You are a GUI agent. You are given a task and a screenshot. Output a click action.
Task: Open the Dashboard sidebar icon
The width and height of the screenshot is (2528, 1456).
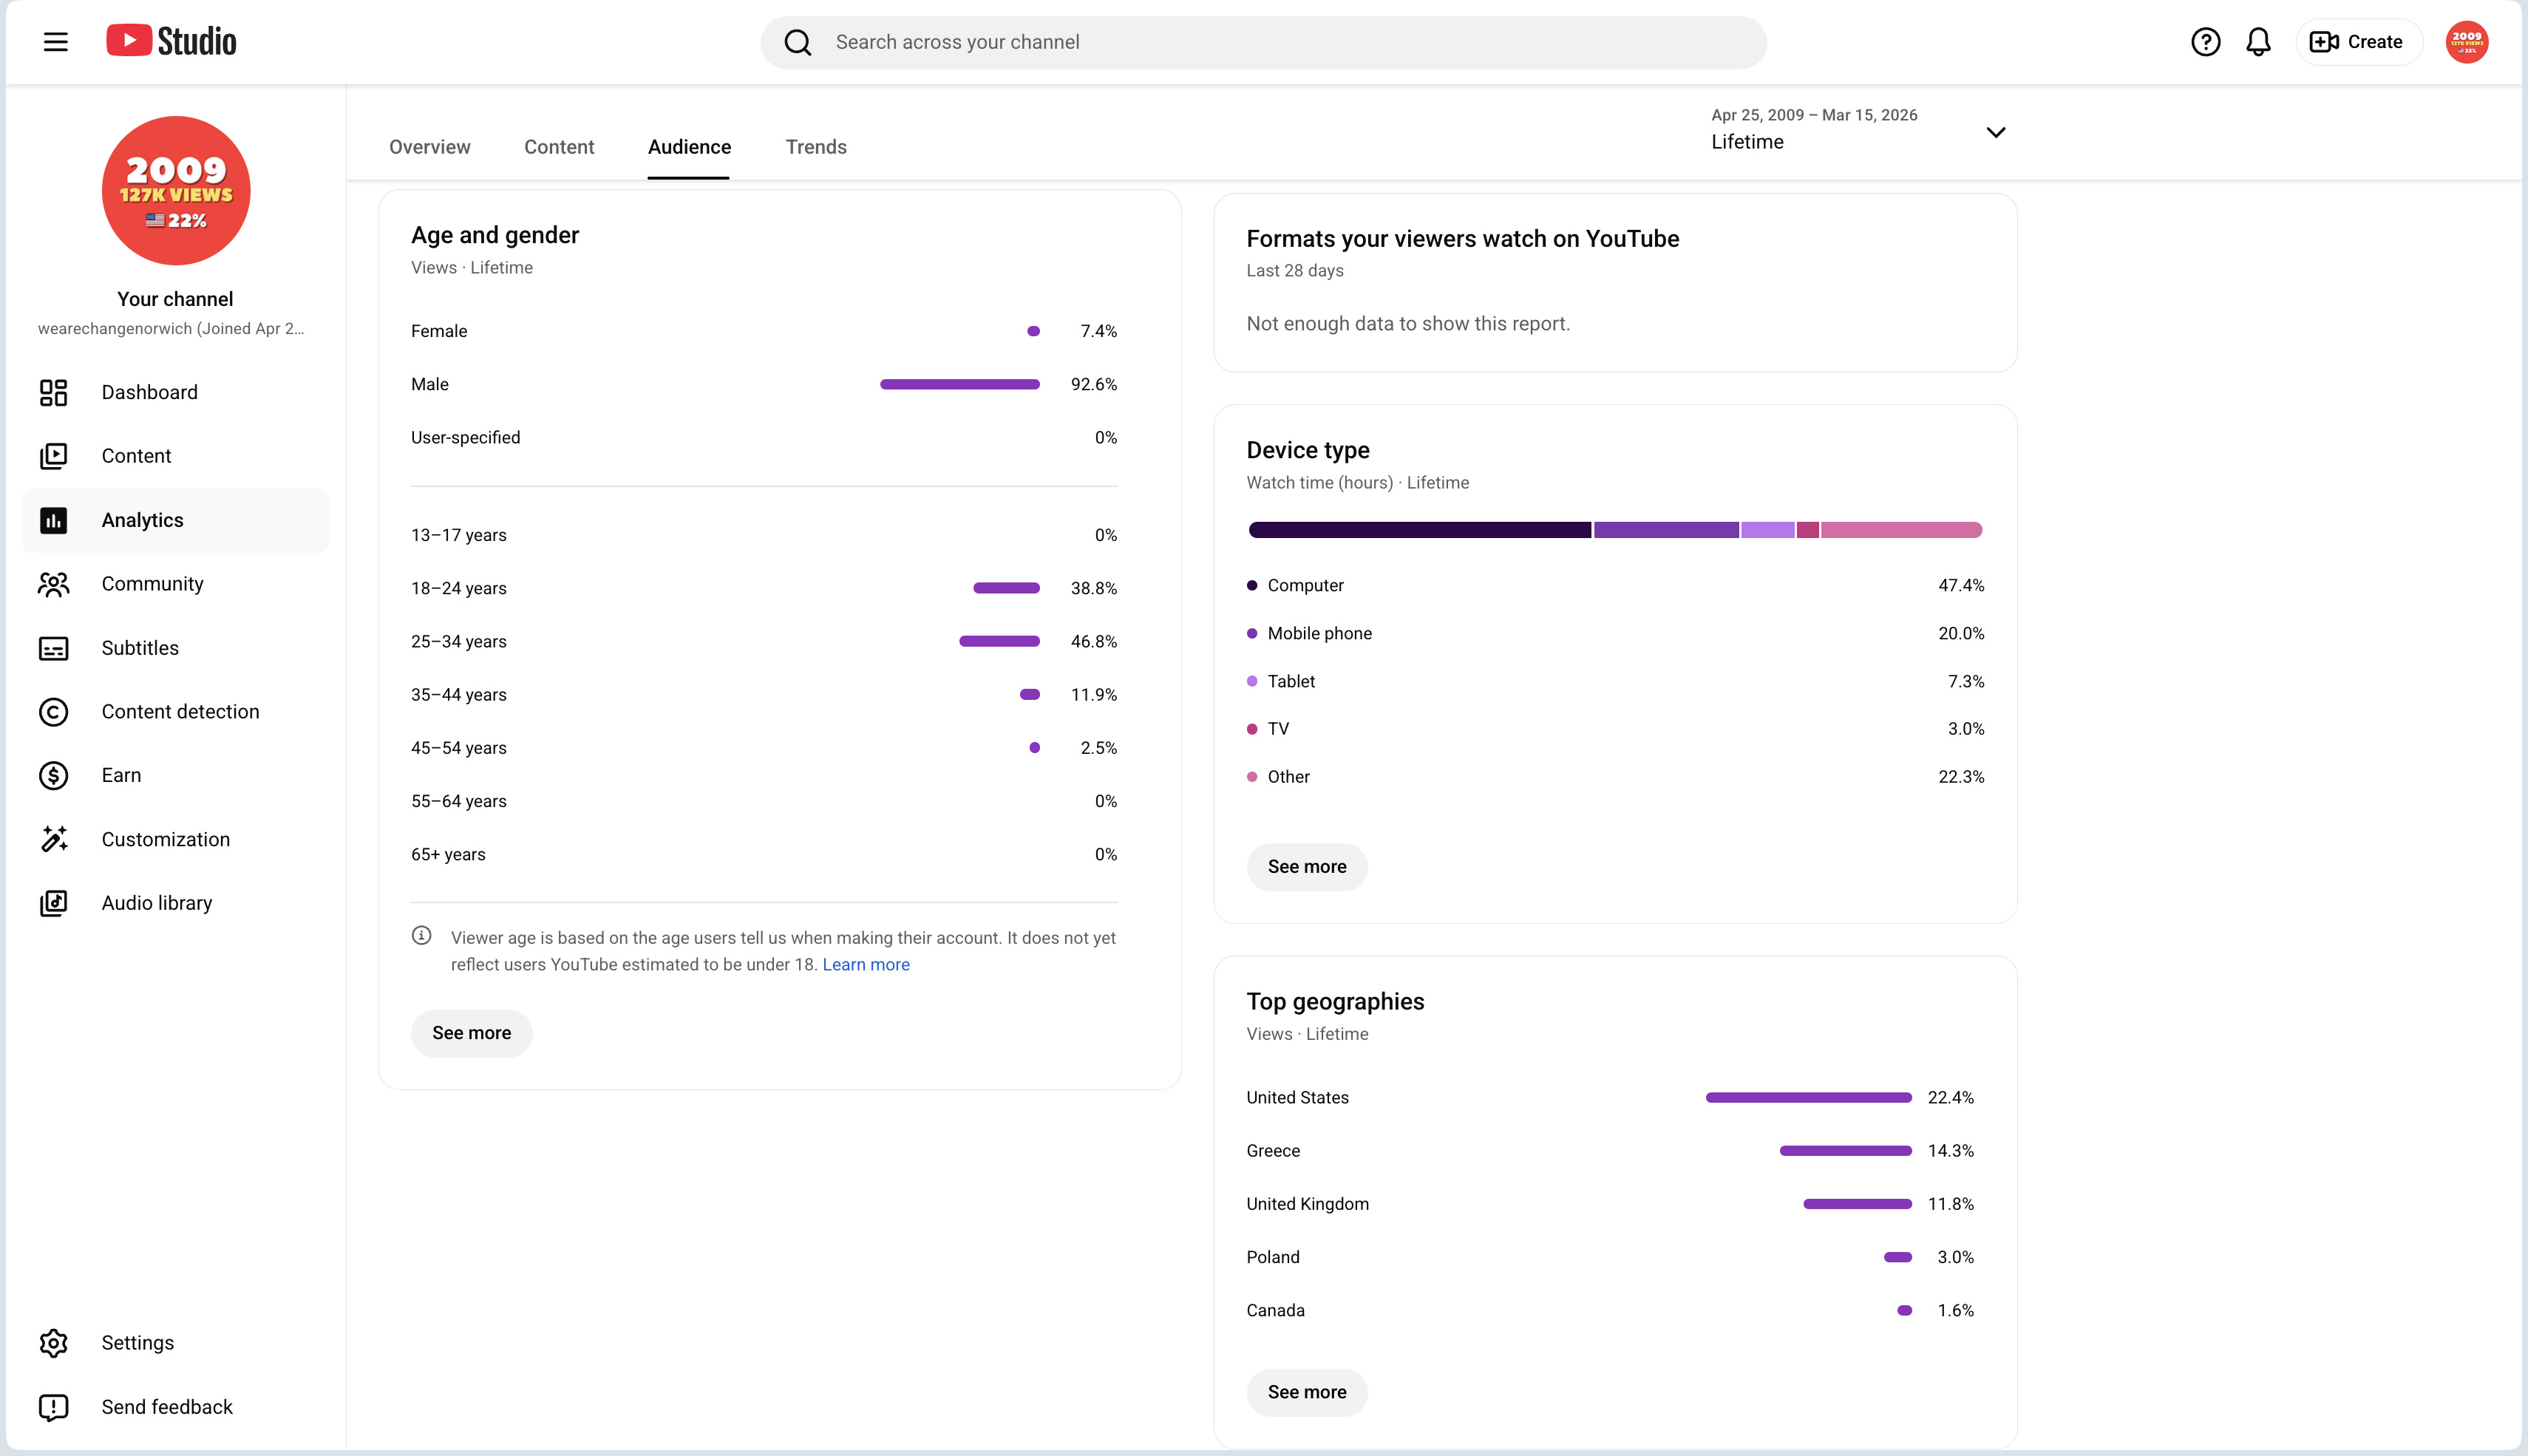(54, 392)
